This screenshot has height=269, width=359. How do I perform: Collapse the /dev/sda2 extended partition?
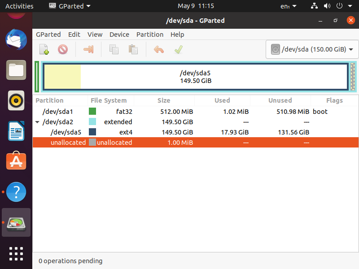coord(37,122)
